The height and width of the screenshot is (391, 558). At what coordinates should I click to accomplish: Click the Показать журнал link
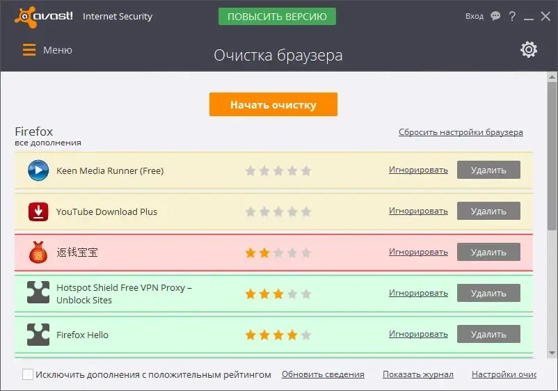(418, 374)
